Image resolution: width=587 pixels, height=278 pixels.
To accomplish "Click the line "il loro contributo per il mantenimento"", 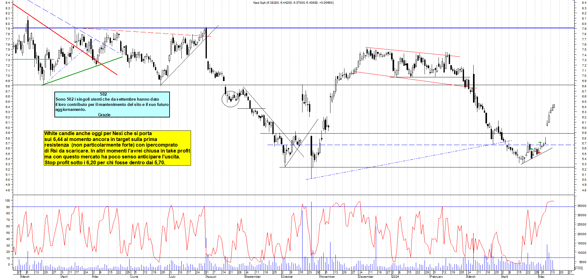I will click(112, 104).
